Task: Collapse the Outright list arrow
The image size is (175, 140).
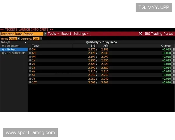Action: click(x=25, y=42)
